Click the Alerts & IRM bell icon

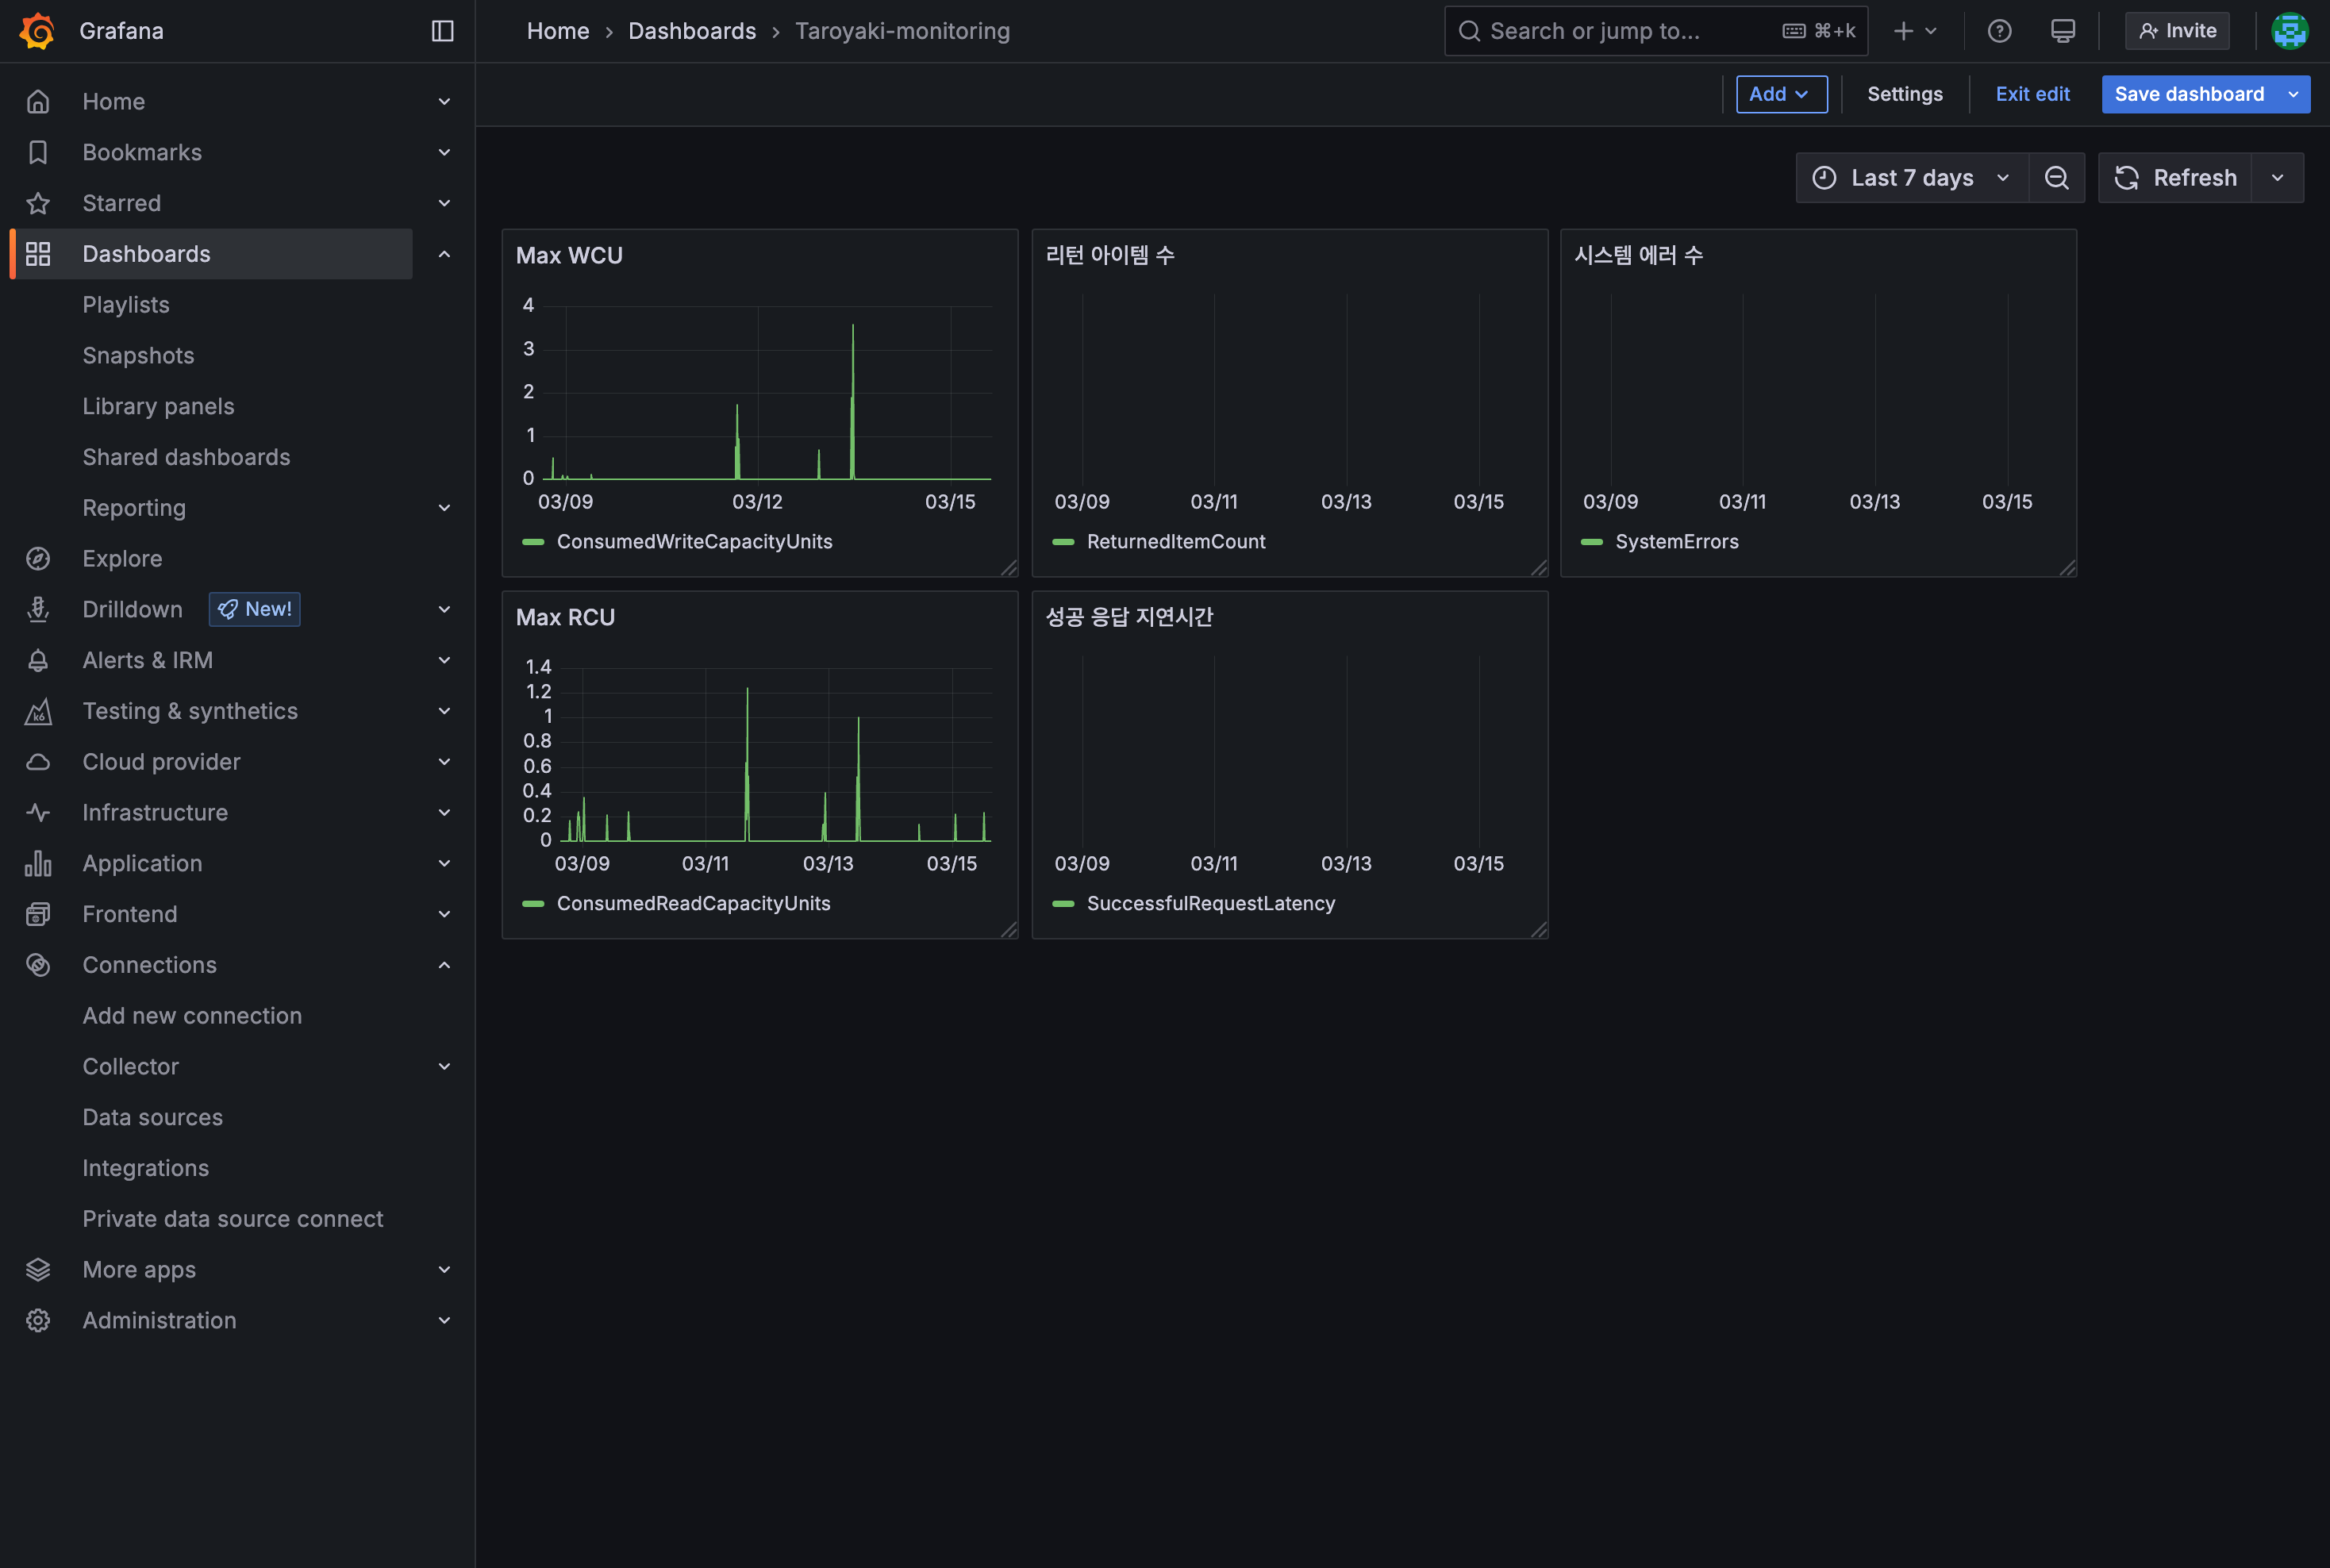click(x=38, y=660)
